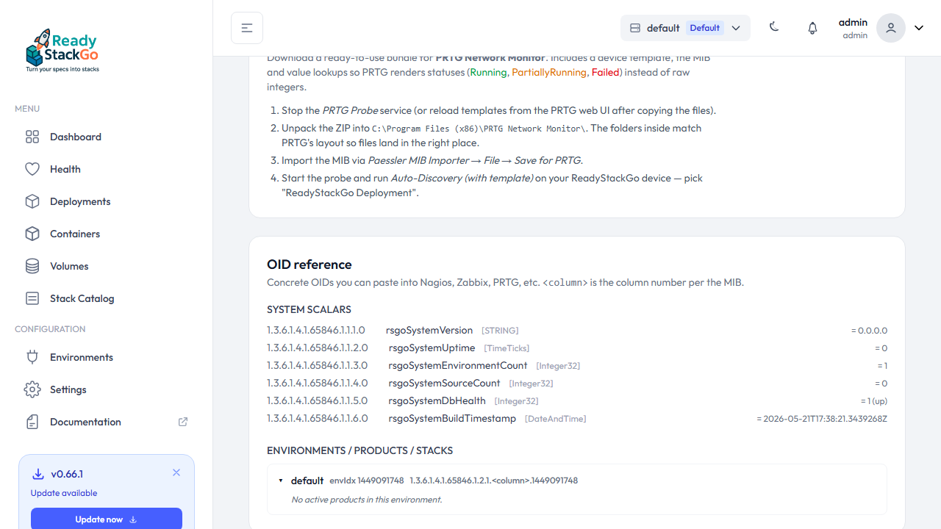
Task: Click the Stack Catalog list icon
Action: [x=32, y=298]
